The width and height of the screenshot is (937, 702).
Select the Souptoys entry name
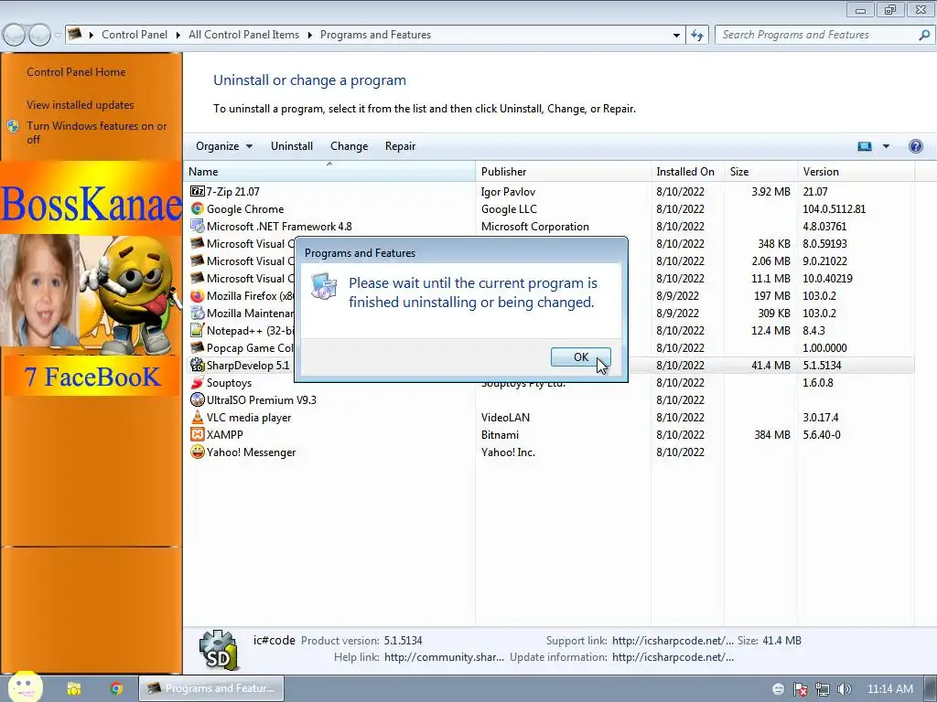(x=229, y=383)
